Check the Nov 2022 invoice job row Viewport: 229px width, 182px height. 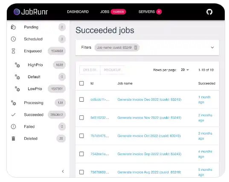click(x=81, y=117)
